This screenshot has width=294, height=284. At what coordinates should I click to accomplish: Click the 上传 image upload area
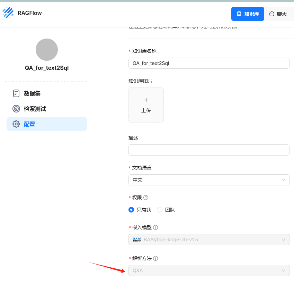click(146, 105)
